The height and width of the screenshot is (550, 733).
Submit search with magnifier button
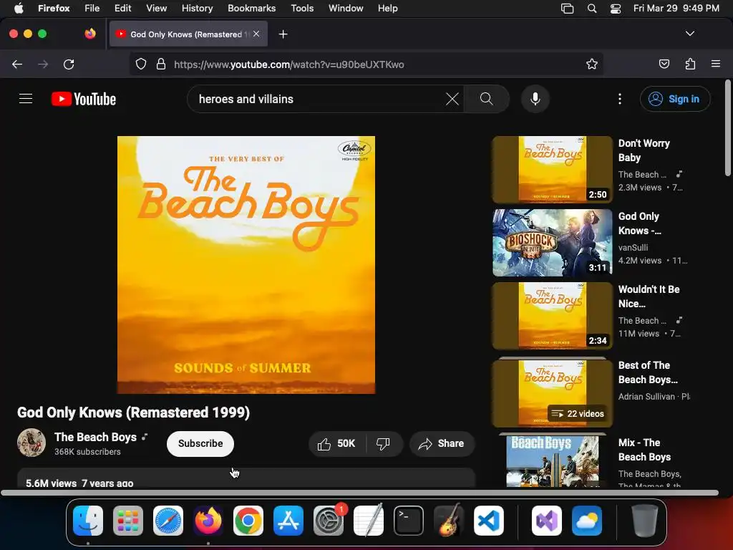[x=486, y=99]
